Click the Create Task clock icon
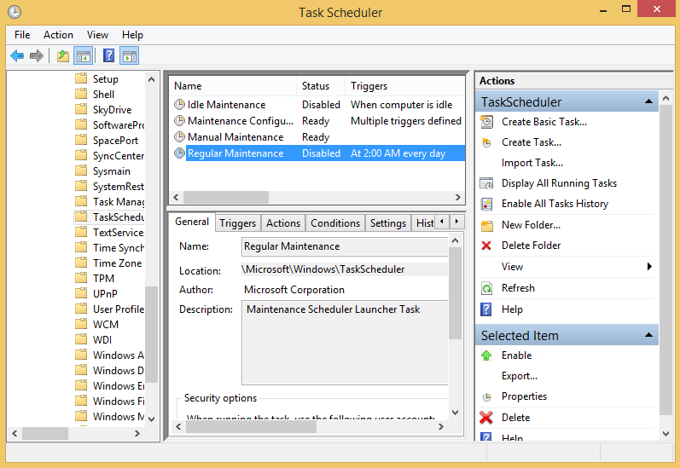Viewport: 680px width, 468px height. coord(486,142)
